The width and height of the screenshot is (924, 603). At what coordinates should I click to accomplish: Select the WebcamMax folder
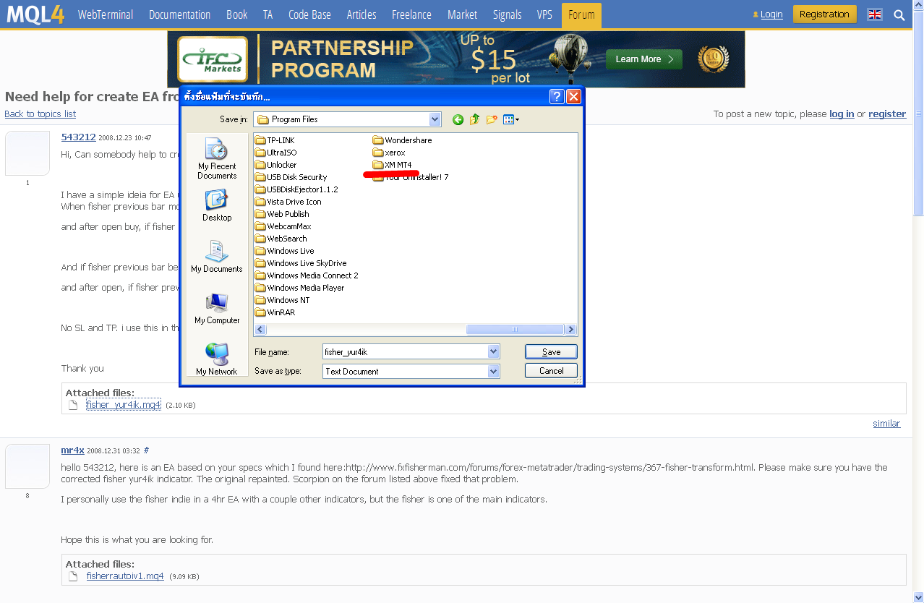[283, 226]
